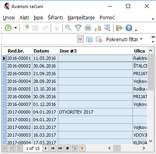Viewport: 156px width, 154px height.
Task: Open the Šifranti menu
Action: click(56, 18)
